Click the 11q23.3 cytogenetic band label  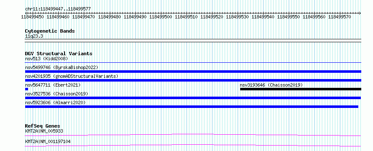pos(34,36)
